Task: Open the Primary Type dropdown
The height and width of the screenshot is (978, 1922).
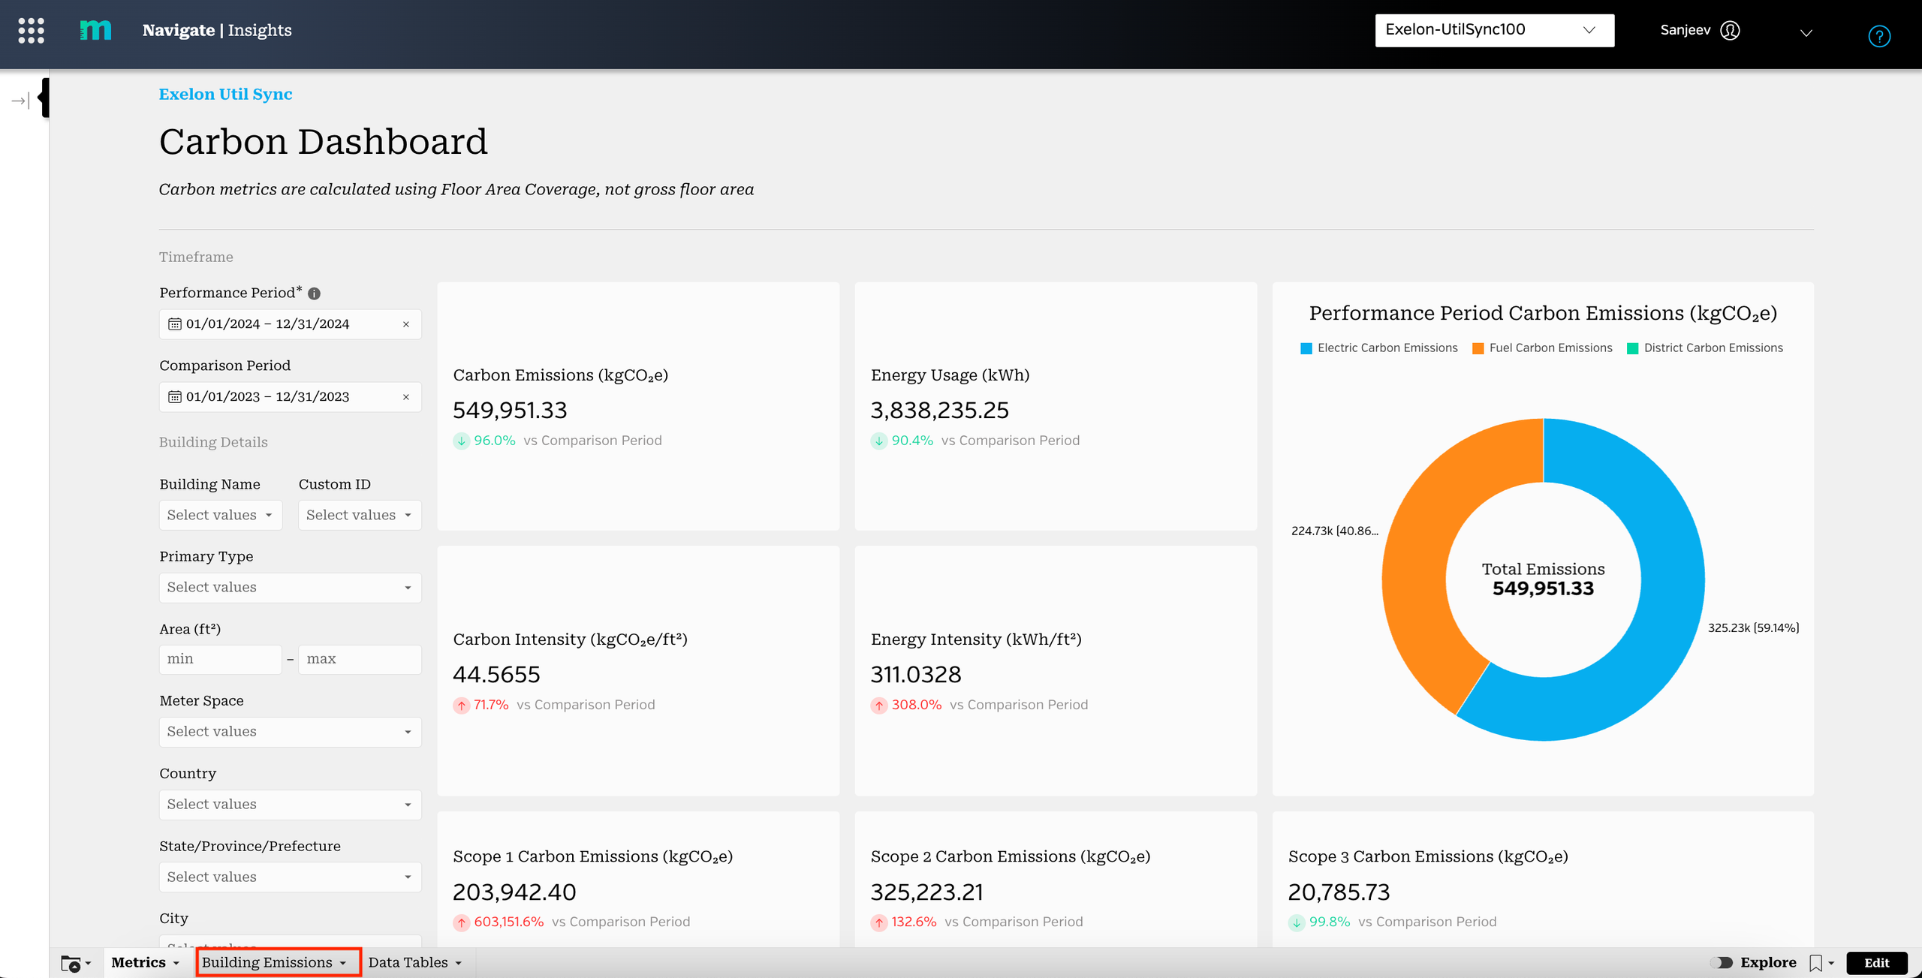Action: [291, 588]
